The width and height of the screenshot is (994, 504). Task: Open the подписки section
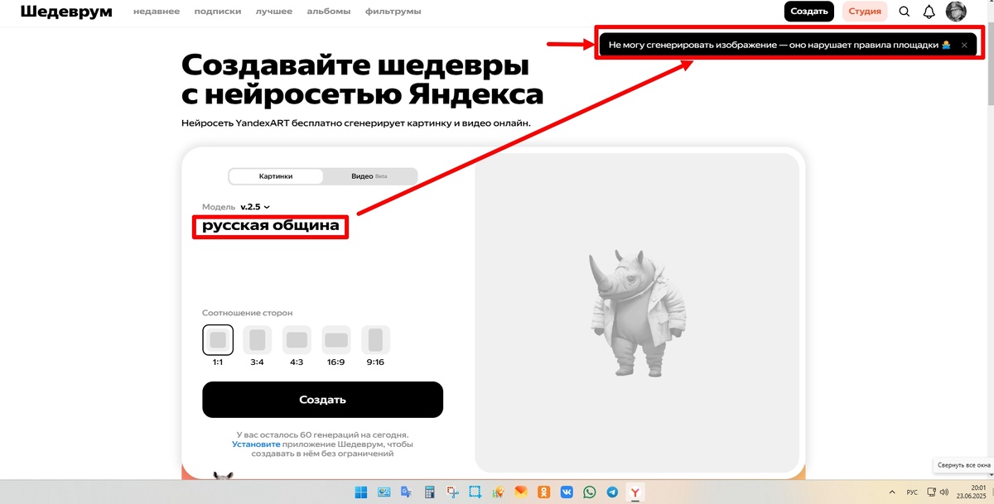pyautogui.click(x=217, y=12)
